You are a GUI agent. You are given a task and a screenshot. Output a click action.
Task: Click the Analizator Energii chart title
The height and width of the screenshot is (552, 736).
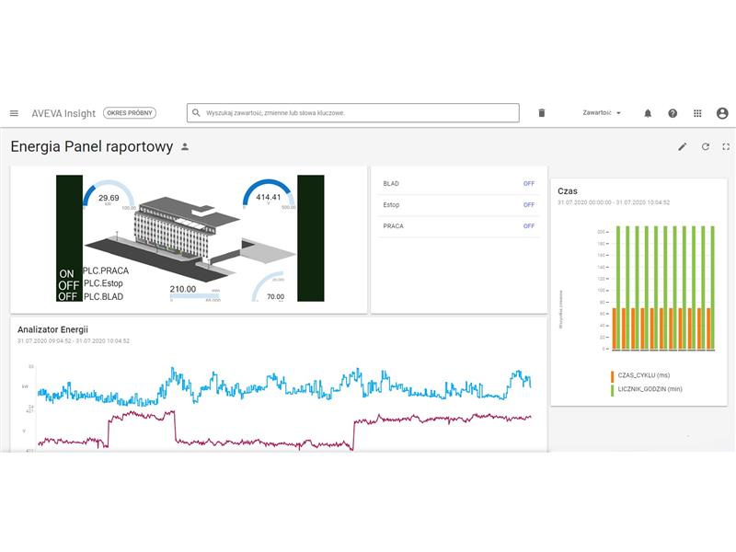52,329
